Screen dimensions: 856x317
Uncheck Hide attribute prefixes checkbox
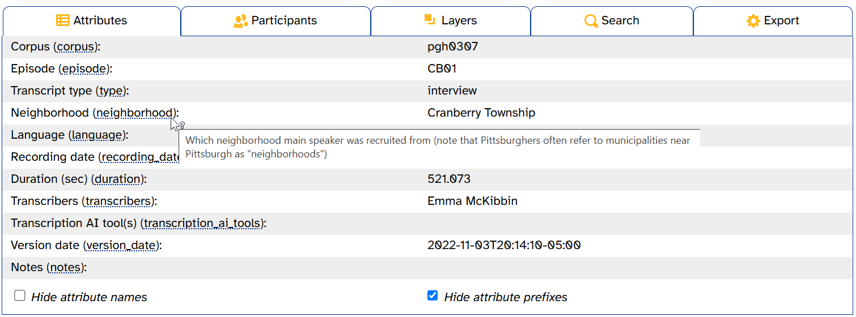[x=433, y=295]
